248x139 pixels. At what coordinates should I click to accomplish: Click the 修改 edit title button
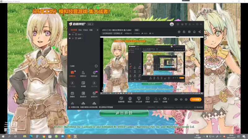137,30
